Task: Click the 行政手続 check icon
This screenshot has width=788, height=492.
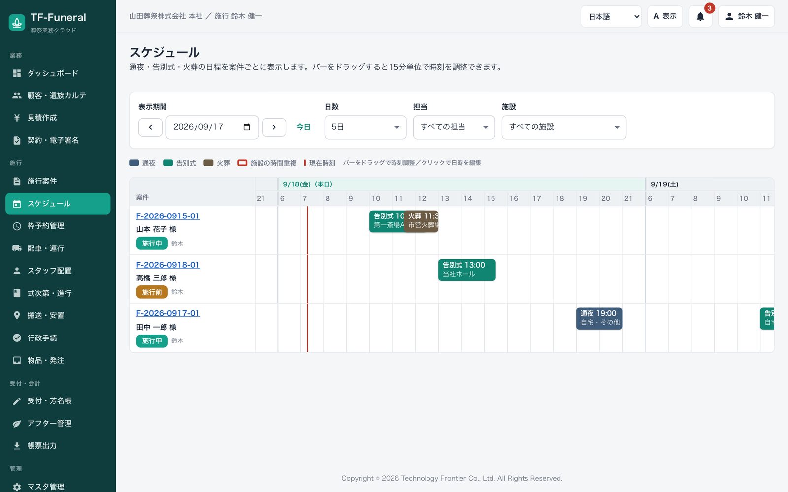Action: point(17,338)
